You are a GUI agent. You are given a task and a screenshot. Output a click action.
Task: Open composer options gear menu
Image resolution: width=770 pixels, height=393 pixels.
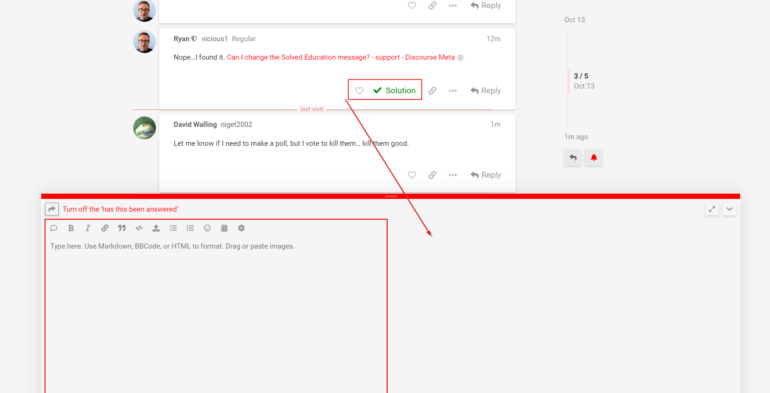(241, 228)
